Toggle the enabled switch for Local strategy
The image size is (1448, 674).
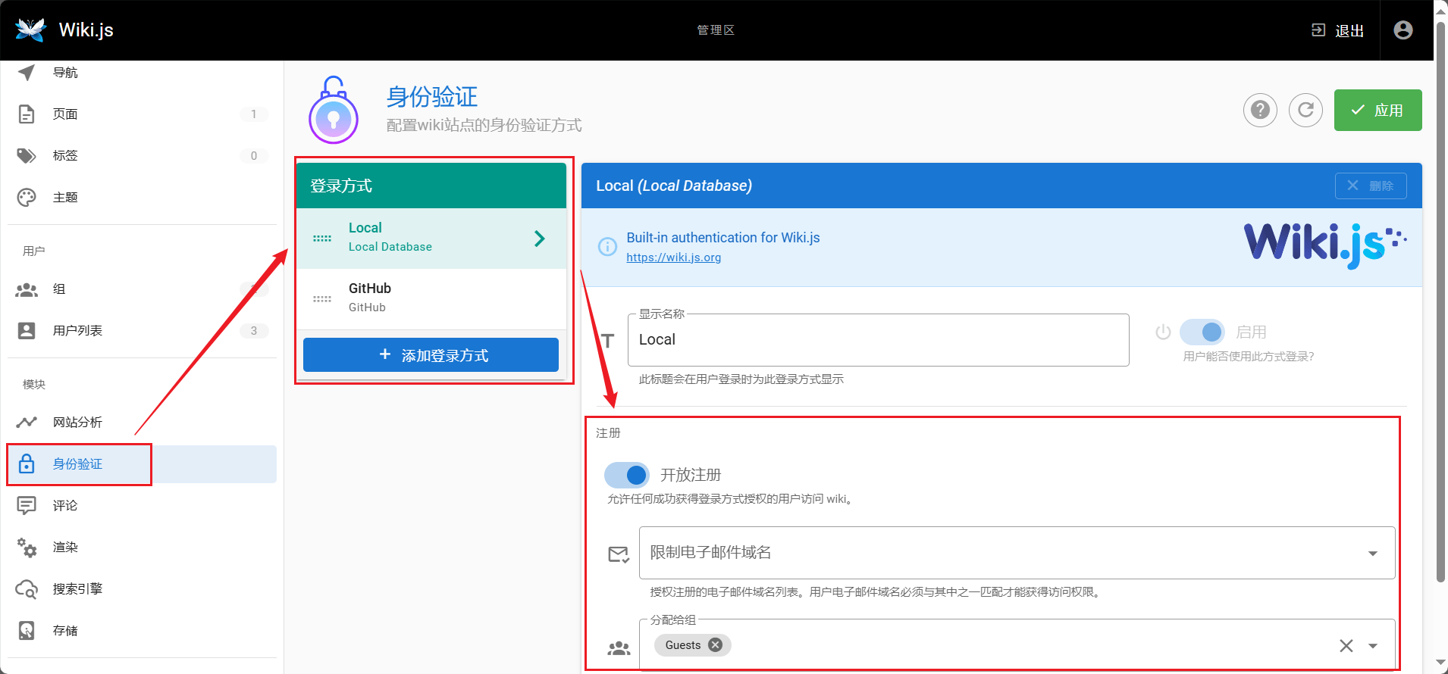click(x=1202, y=332)
